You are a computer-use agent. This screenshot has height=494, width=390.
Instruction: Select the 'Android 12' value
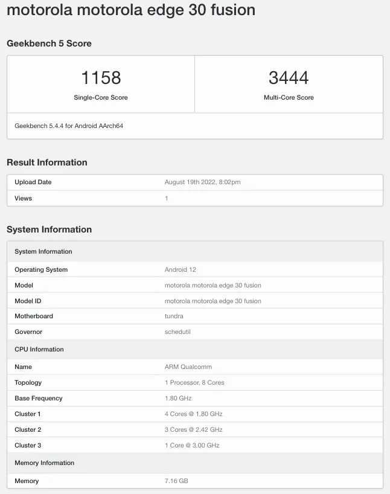[180, 270]
